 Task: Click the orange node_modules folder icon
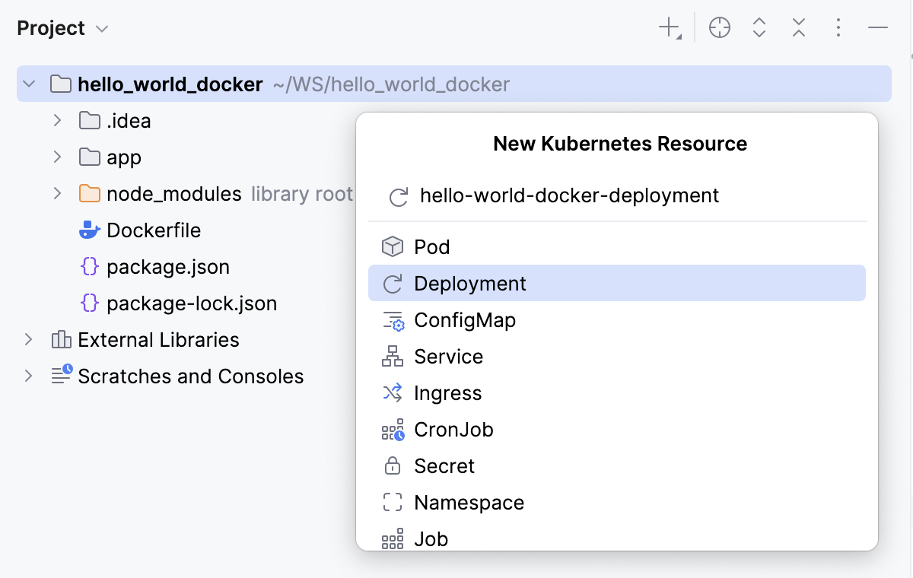coord(90,193)
